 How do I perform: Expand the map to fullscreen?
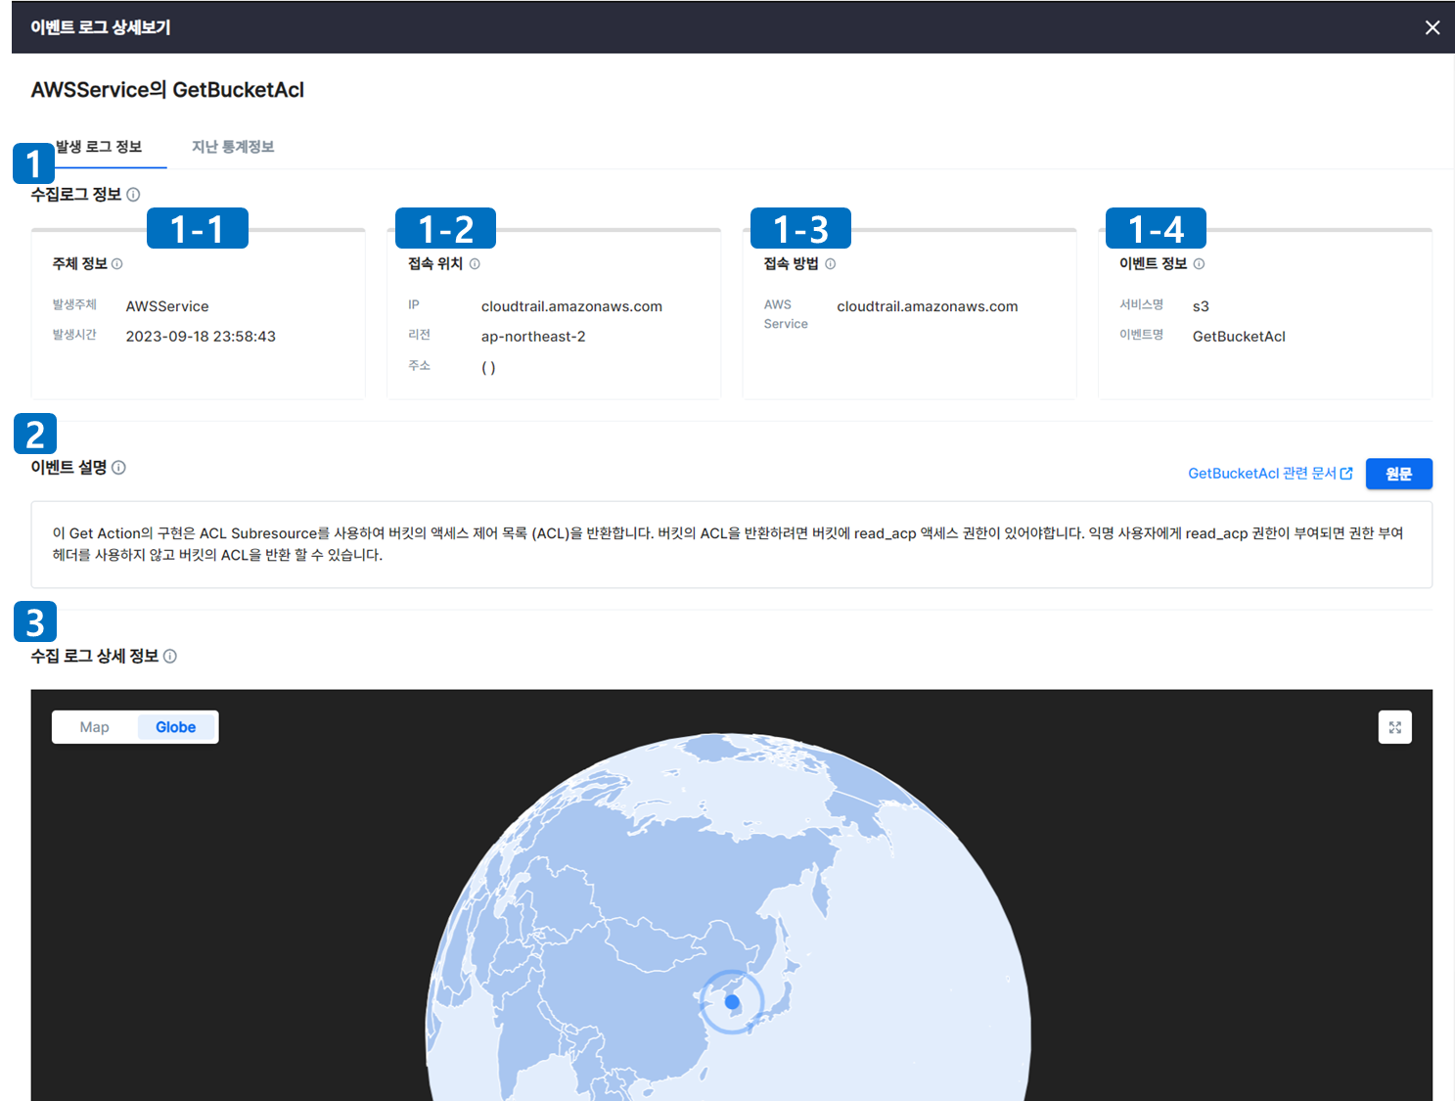[x=1394, y=727]
